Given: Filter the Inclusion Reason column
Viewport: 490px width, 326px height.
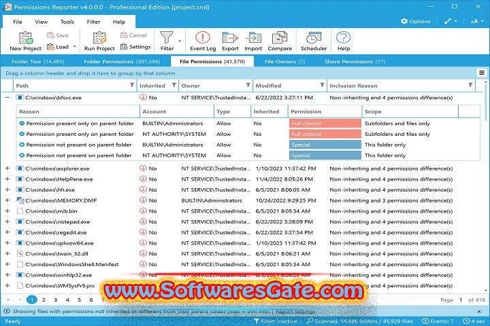Looking at the screenshot, I should (470, 85).
